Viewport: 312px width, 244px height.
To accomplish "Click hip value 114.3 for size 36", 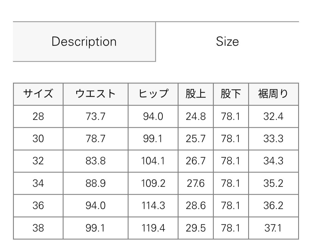I will 153,206.
